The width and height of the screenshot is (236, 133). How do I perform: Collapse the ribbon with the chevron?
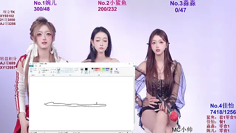[x=132, y=66]
